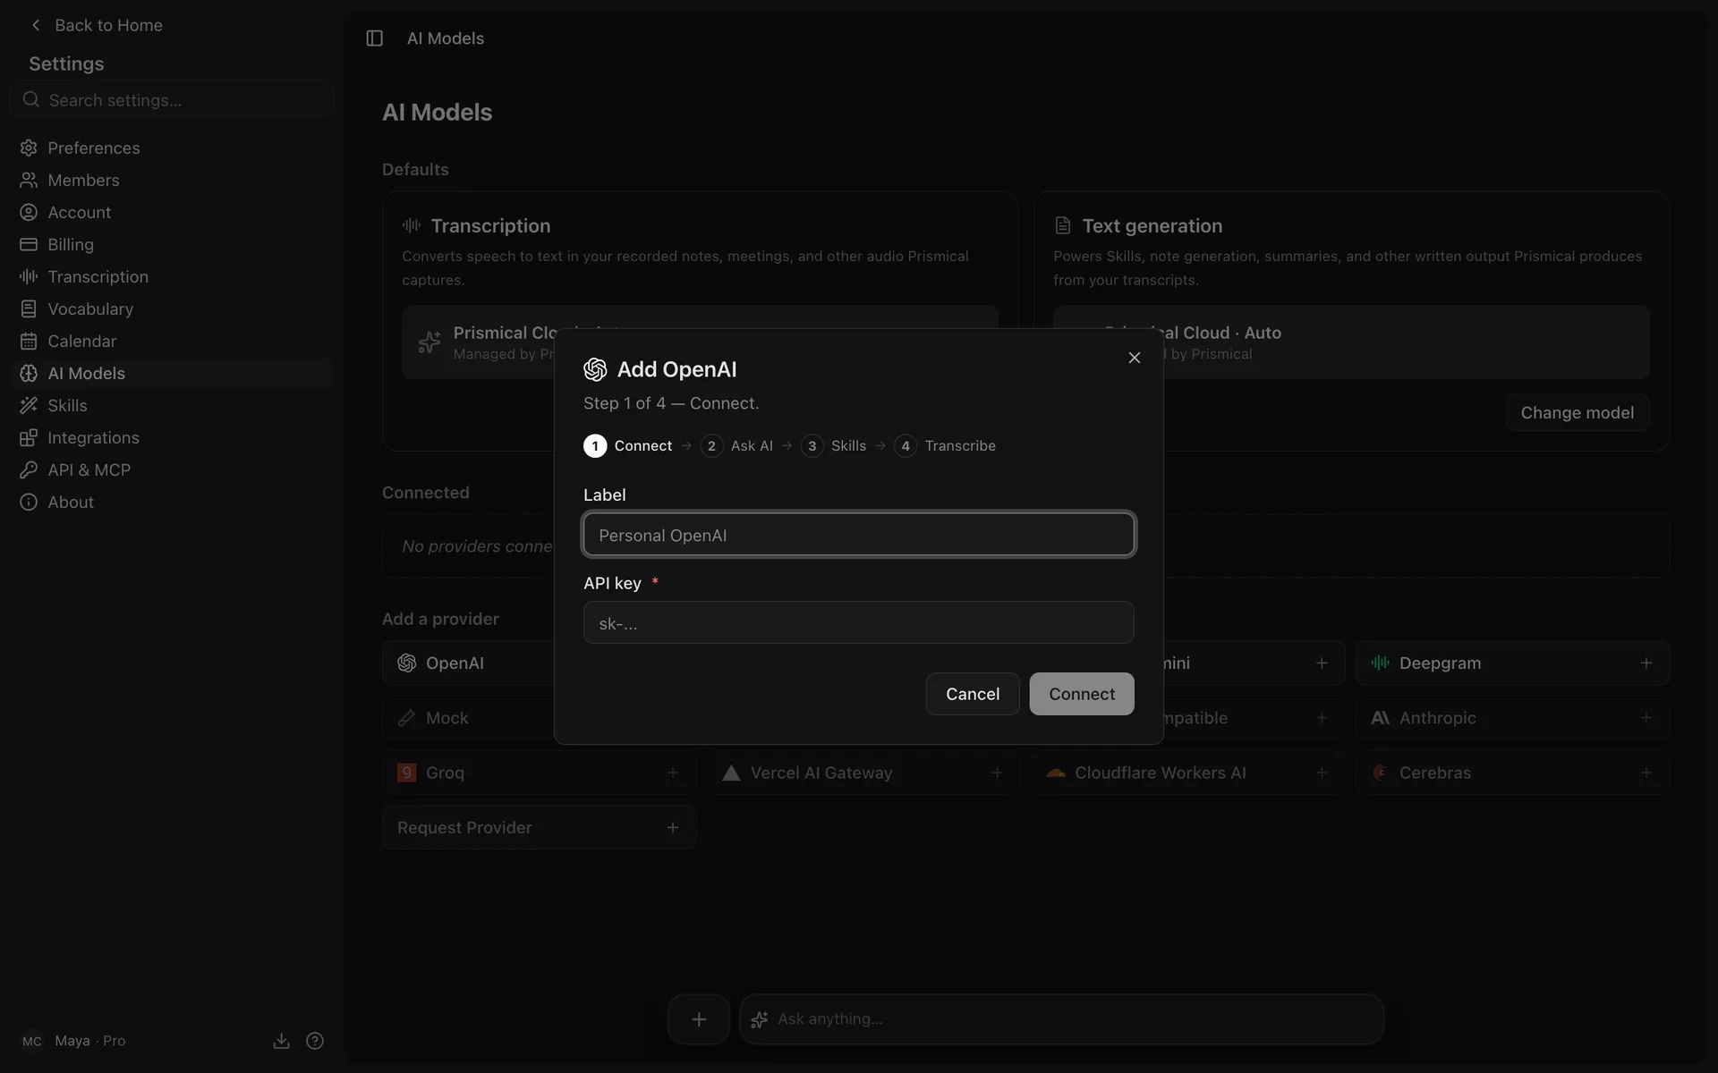Add the Anthropic provider
This screenshot has width=1718, height=1073.
coord(1512,718)
